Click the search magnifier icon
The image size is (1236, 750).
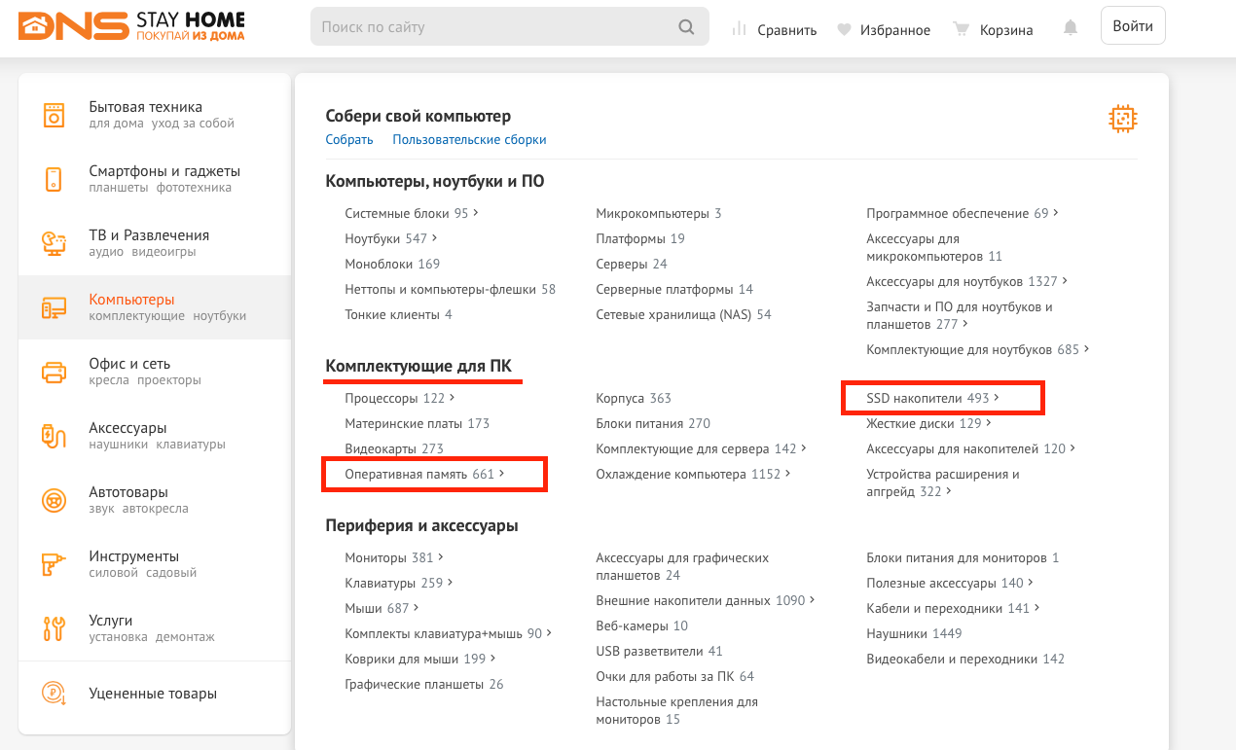pos(686,27)
